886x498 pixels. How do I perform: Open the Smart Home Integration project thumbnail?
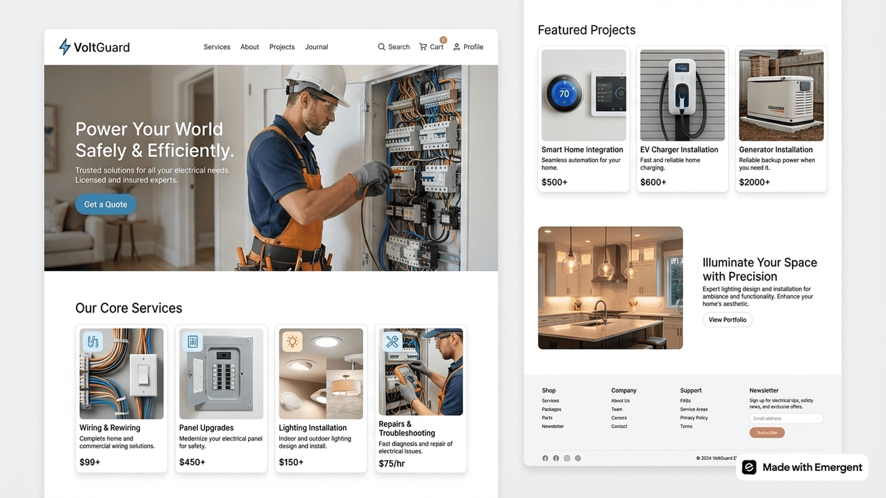(583, 95)
